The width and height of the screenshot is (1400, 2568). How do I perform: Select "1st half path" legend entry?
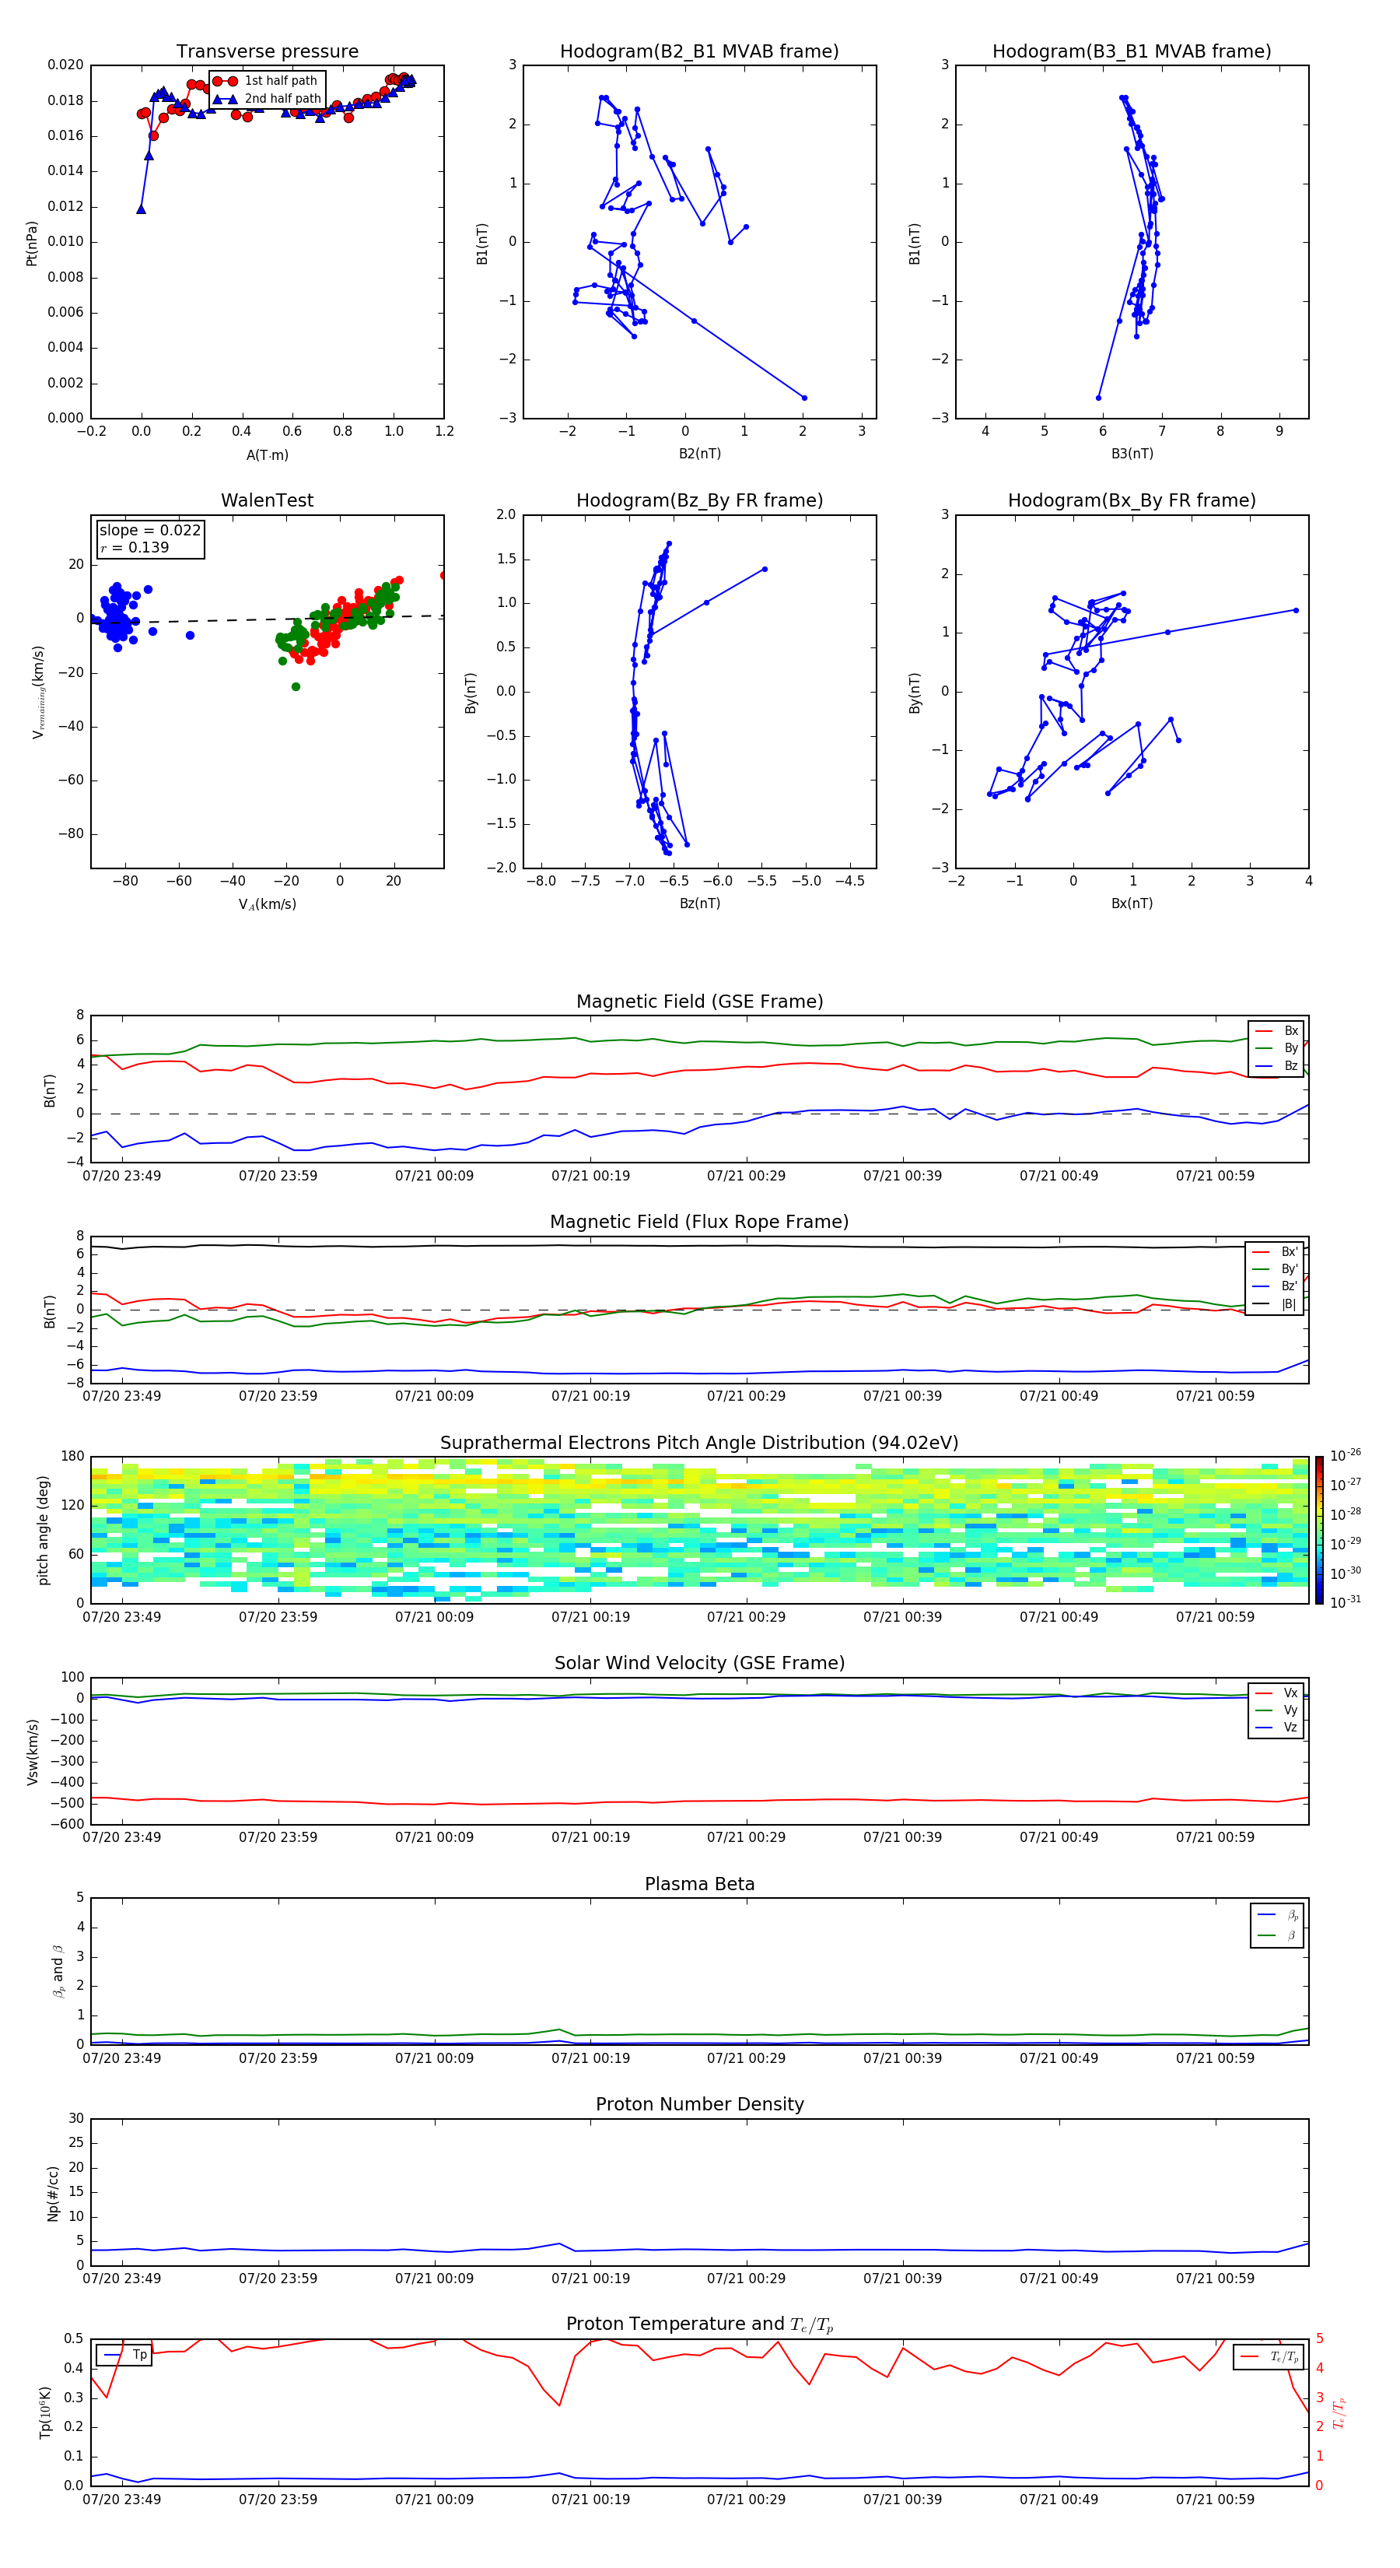click(266, 81)
